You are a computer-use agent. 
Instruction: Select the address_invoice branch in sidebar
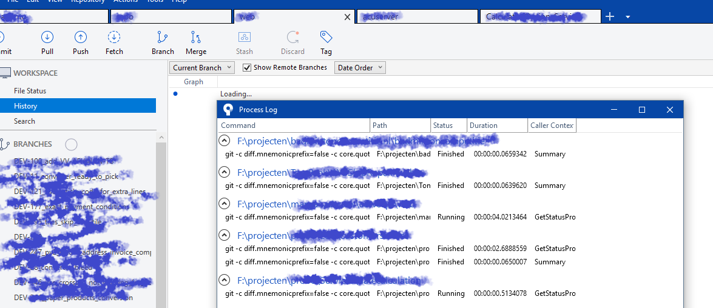click(83, 252)
